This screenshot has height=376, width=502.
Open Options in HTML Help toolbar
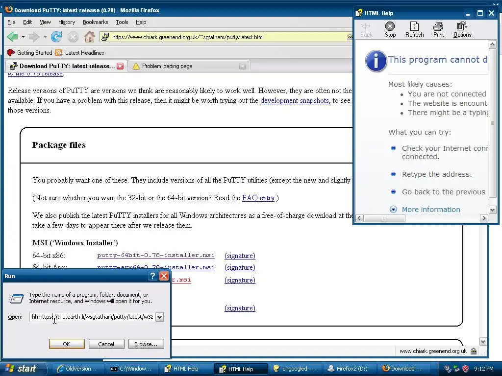(x=462, y=30)
